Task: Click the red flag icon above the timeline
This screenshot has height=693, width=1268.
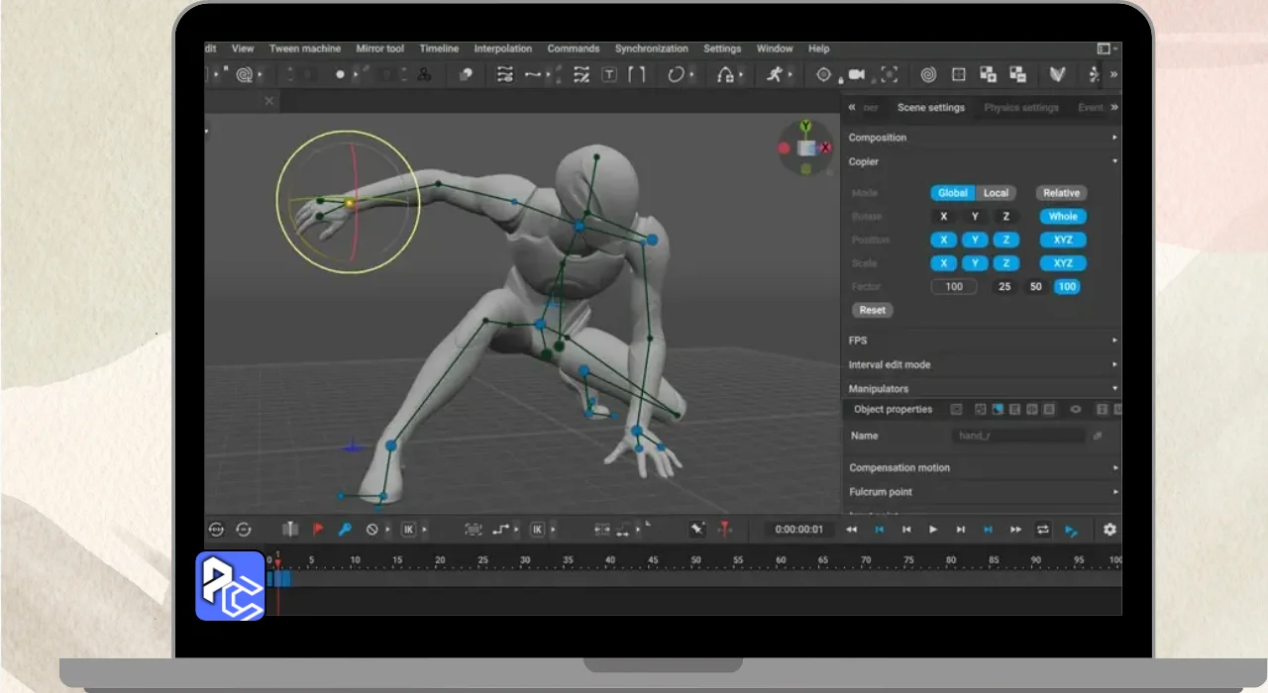Action: click(318, 530)
